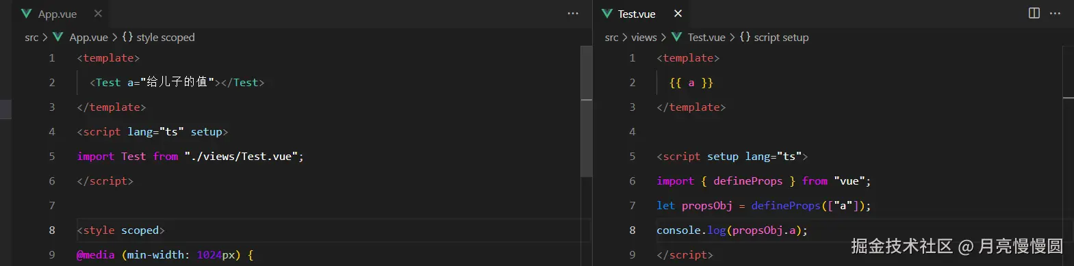Open More Actions menu of right editor group
This screenshot has width=1074, height=266.
pos(1055,14)
